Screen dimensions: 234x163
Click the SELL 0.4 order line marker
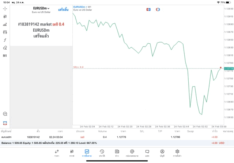(x=78, y=67)
